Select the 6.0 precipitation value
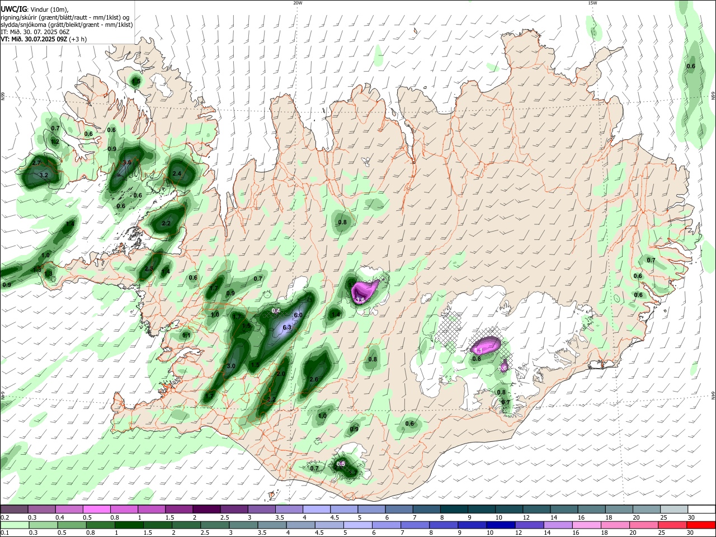This screenshot has height=537, width=716. pos(298,315)
